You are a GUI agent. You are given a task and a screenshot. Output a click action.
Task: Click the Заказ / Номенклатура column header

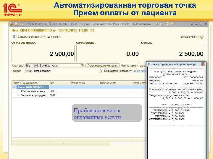tap(30, 83)
